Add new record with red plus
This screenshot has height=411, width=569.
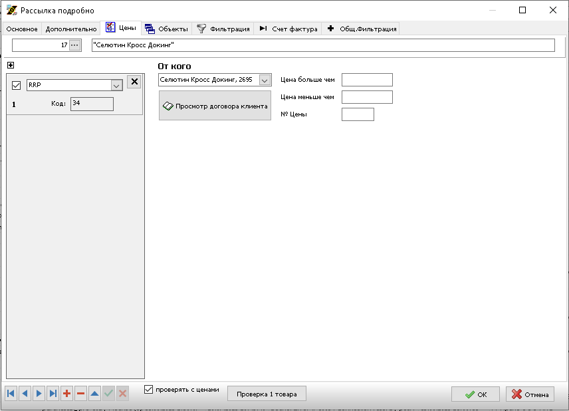(66, 394)
